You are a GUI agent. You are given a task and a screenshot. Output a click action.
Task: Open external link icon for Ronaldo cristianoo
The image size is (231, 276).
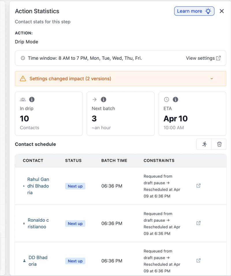click(x=198, y=223)
